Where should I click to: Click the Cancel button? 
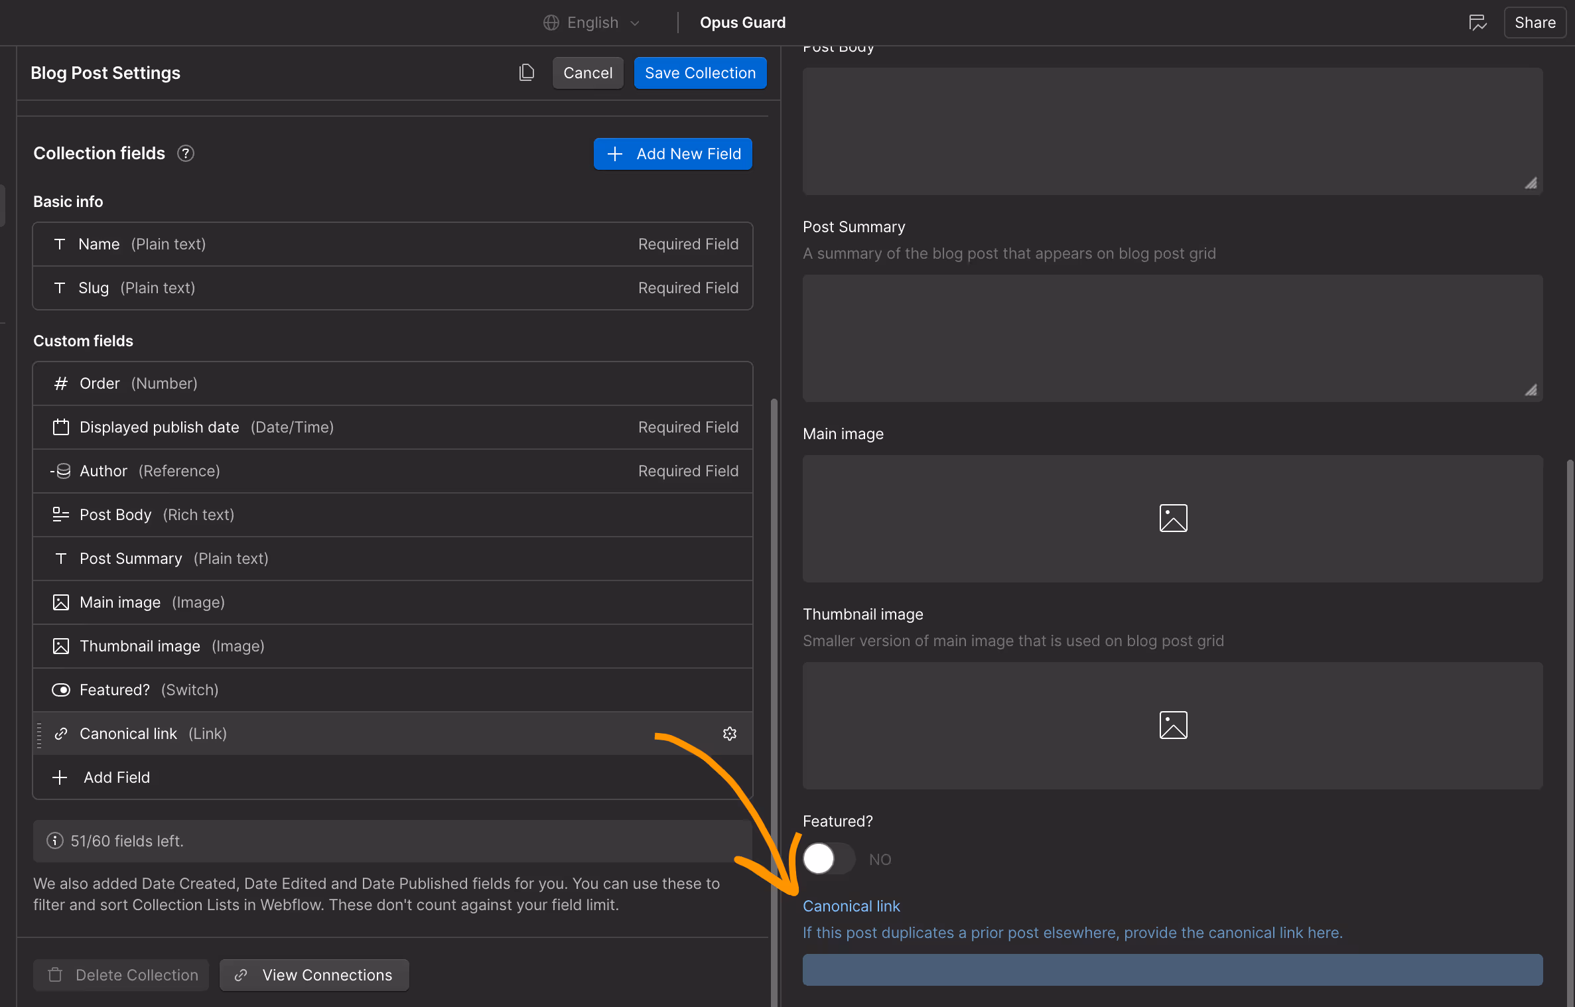[x=587, y=73]
